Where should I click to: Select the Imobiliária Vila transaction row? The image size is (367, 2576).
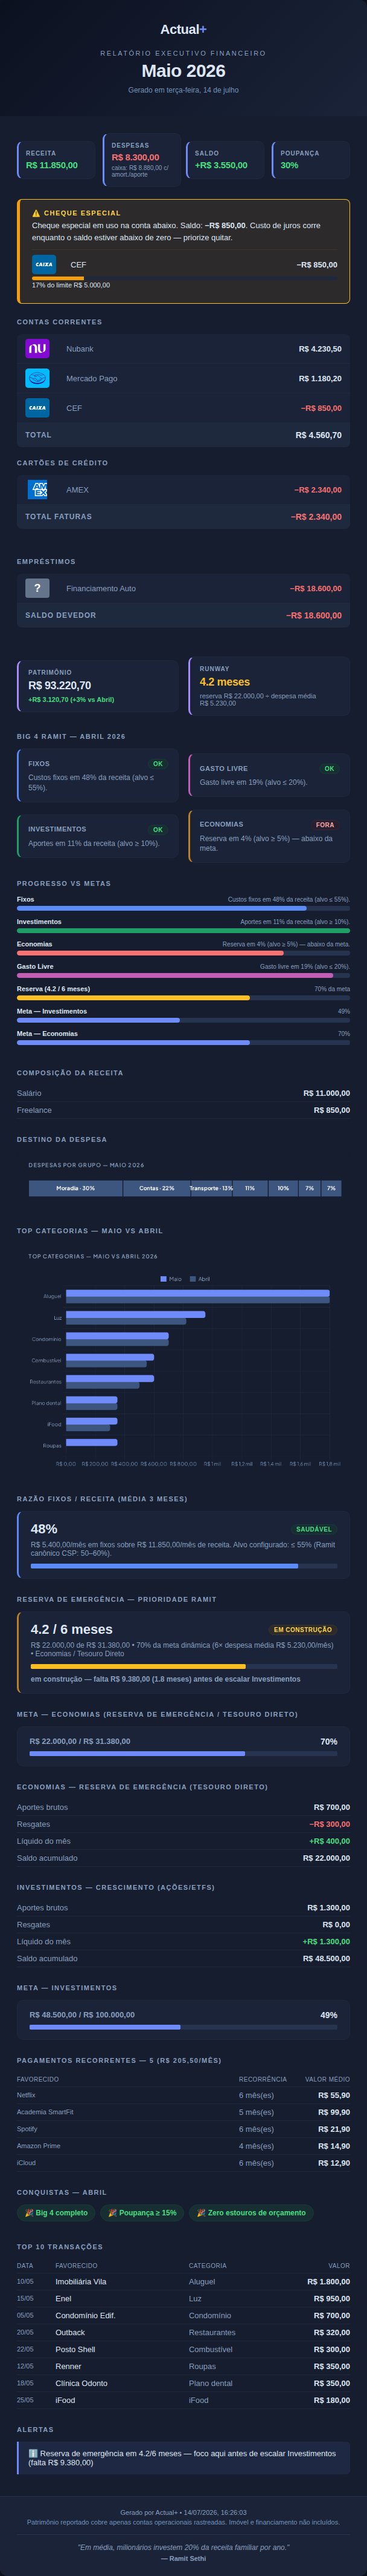click(x=183, y=2281)
